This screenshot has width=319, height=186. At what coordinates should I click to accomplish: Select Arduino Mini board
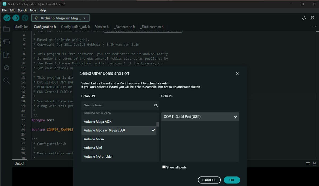119,148
